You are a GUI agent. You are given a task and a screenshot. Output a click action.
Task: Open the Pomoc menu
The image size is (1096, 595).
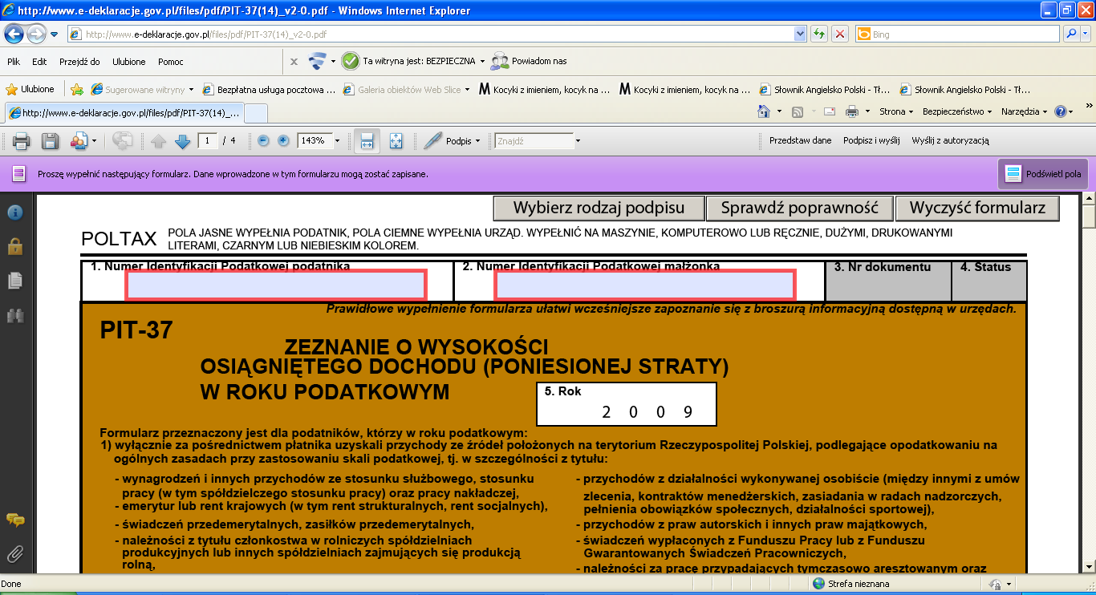(170, 62)
